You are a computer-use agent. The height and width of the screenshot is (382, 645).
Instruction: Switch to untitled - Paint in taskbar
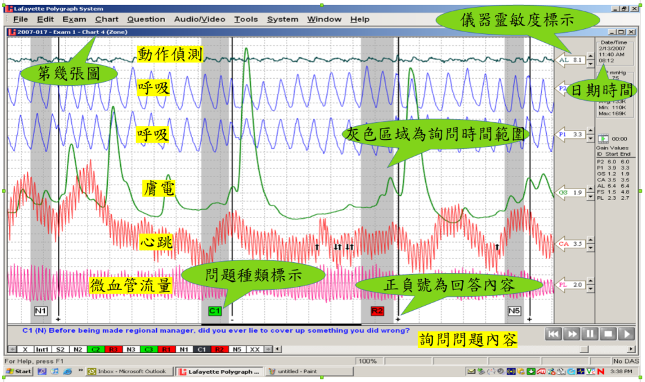click(x=309, y=371)
